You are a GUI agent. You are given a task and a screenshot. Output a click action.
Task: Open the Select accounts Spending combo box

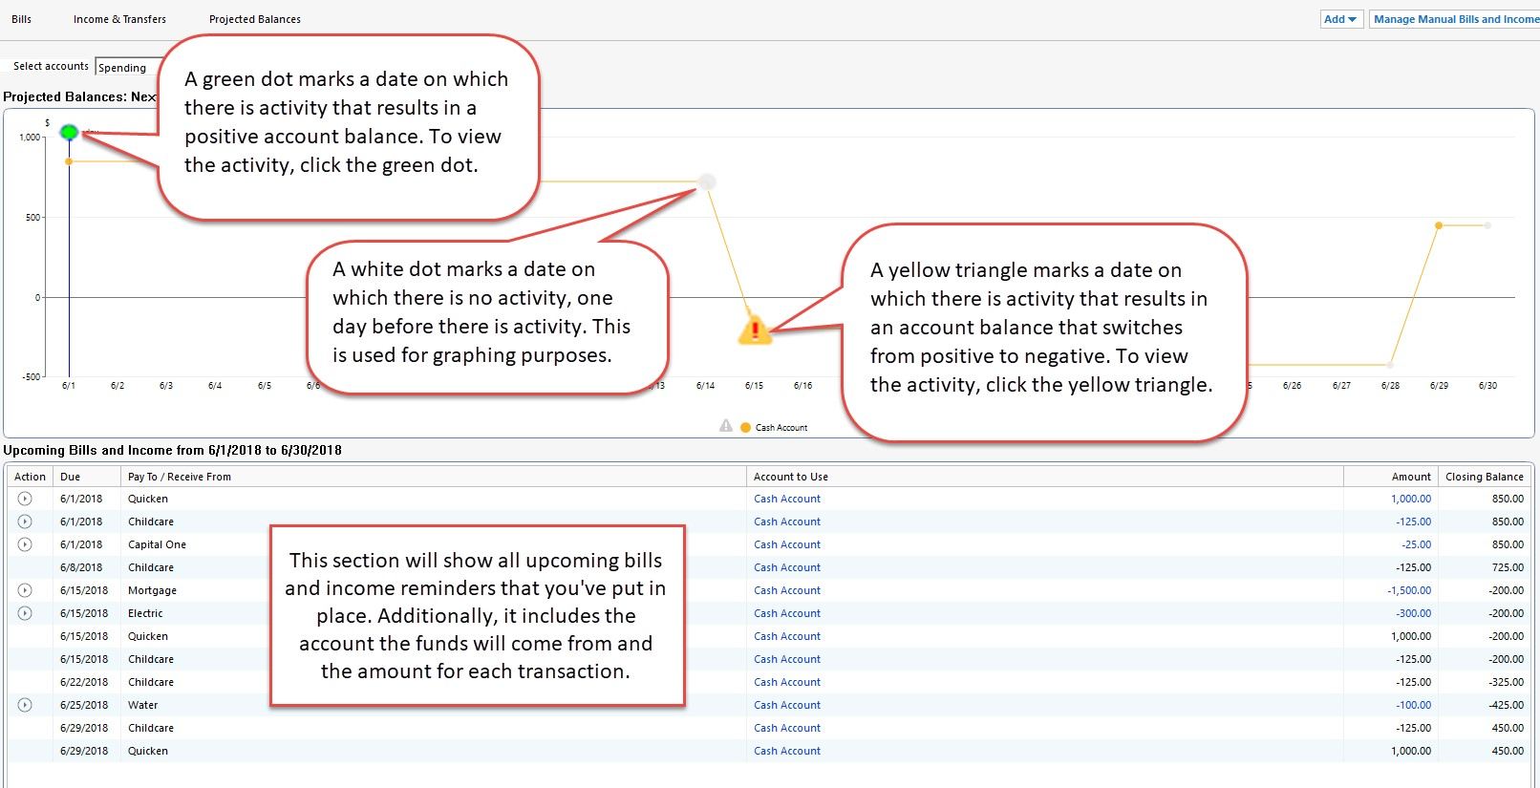(124, 68)
